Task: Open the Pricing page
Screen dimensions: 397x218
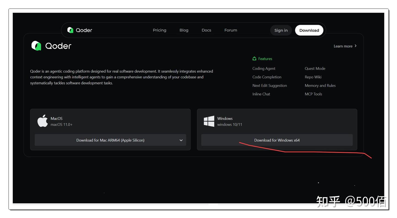Action: click(159, 30)
